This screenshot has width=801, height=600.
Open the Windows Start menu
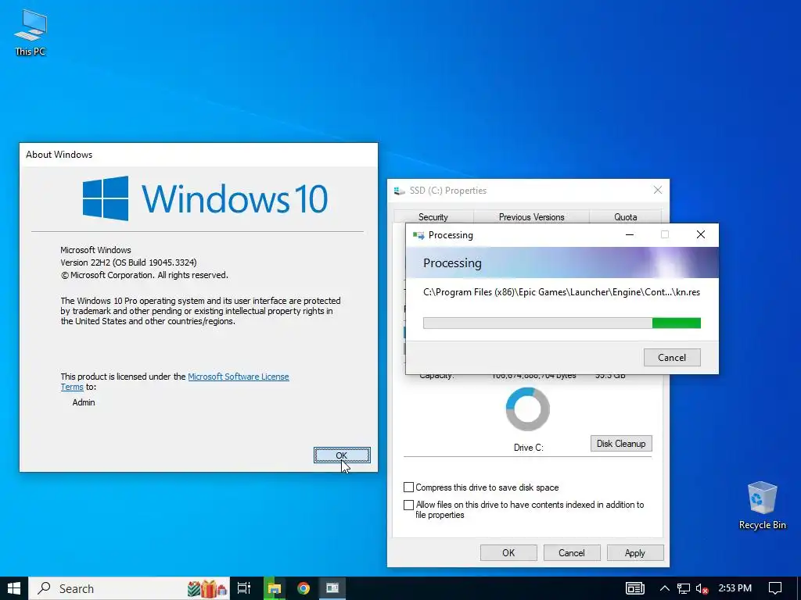pyautogui.click(x=14, y=588)
